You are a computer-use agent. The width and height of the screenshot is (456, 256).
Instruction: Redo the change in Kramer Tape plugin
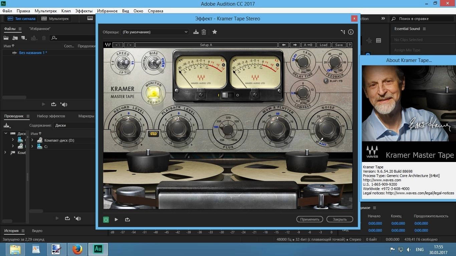pos(129,45)
